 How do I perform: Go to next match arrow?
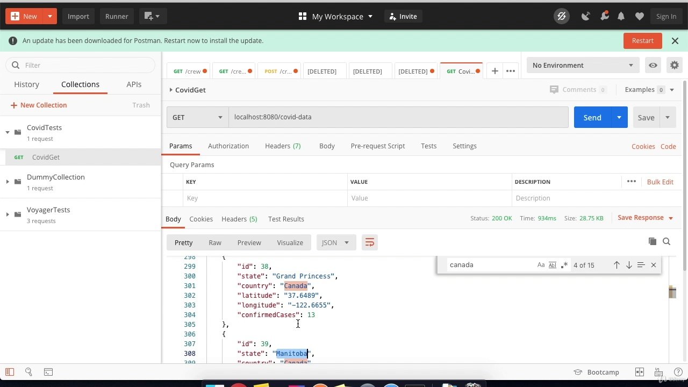(628, 264)
